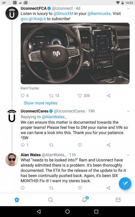
Task: Like Alan Wales' tweet about the stereo
Action: [x=80, y=188]
